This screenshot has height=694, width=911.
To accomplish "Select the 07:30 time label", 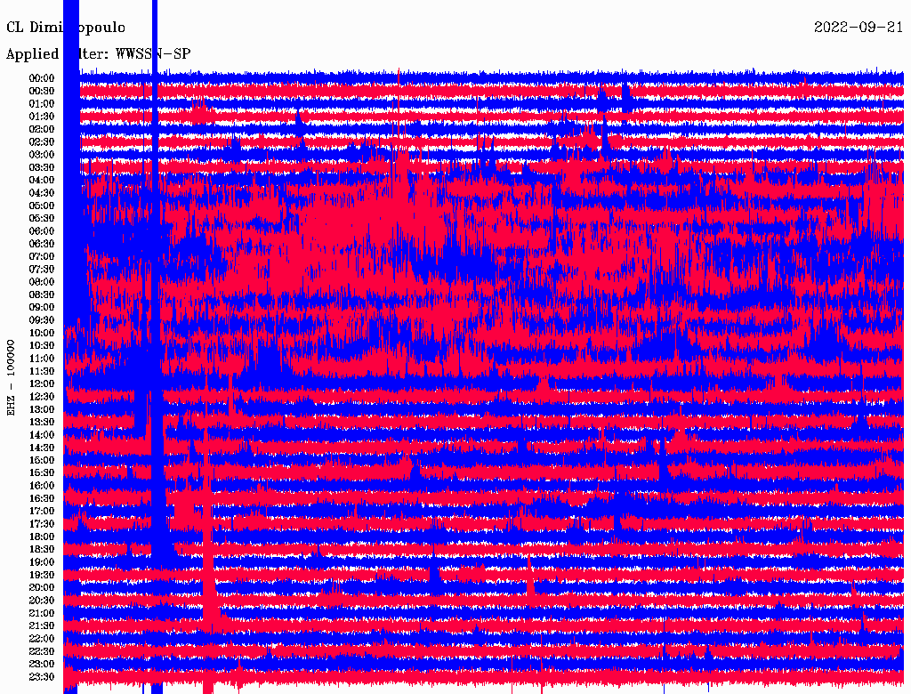I will tap(42, 269).
